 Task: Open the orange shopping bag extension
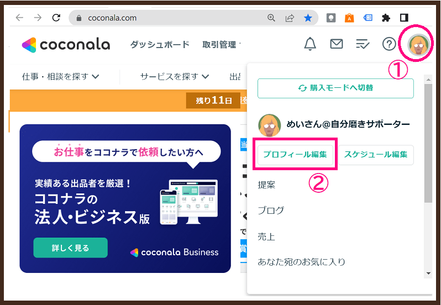pyautogui.click(x=349, y=18)
